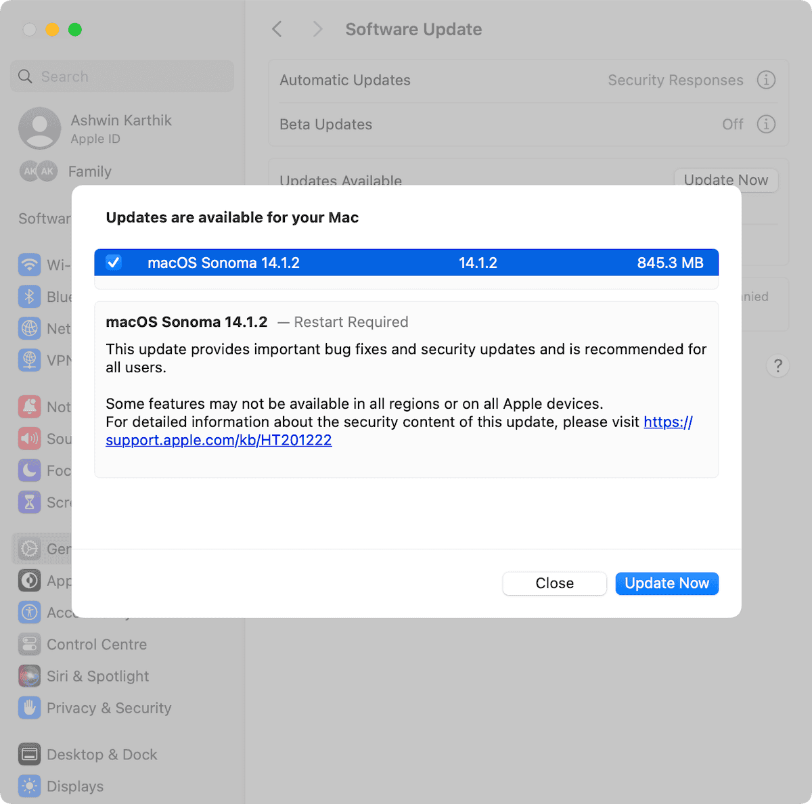Open Displays sun icon
The height and width of the screenshot is (804, 812).
(x=29, y=786)
